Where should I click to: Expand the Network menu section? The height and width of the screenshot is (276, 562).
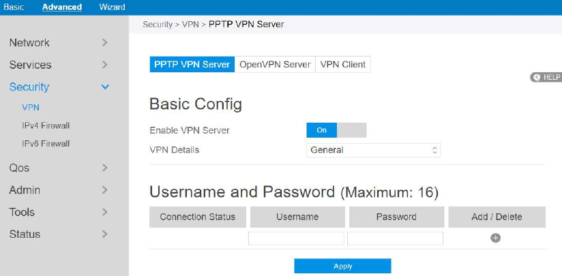click(x=58, y=43)
